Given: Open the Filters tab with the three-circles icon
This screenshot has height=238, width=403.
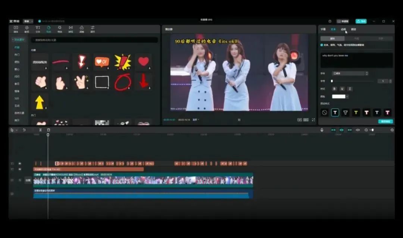Looking at the screenshot, I should point(82,29).
